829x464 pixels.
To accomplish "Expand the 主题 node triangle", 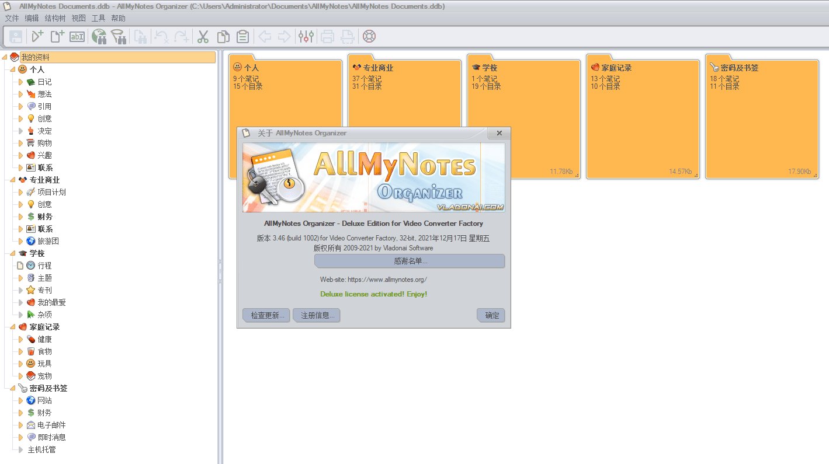I will [x=21, y=278].
